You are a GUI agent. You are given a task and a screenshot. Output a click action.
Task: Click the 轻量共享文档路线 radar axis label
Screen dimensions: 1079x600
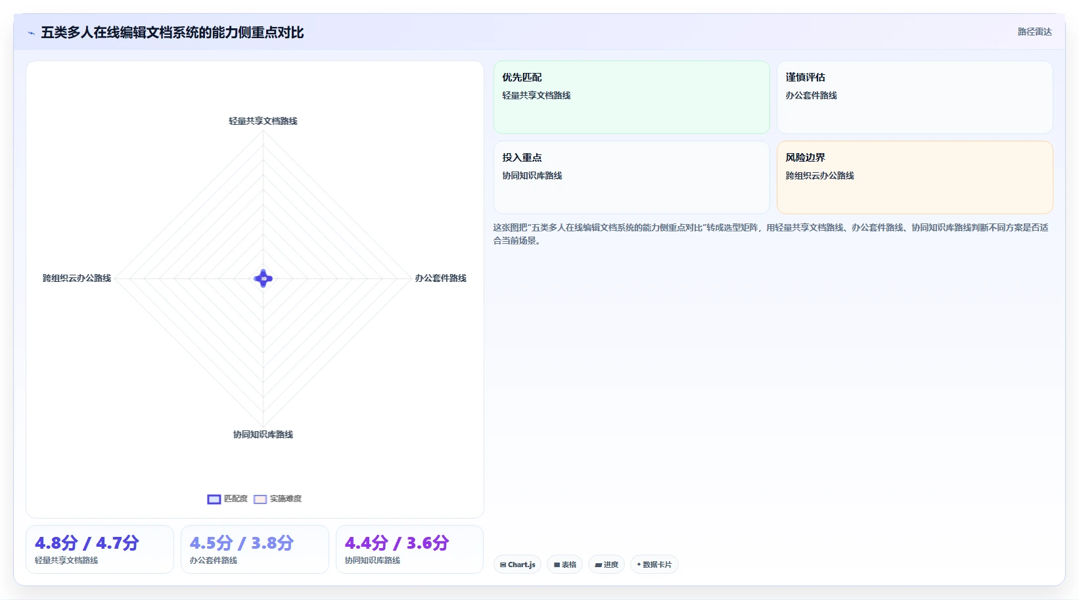(263, 121)
